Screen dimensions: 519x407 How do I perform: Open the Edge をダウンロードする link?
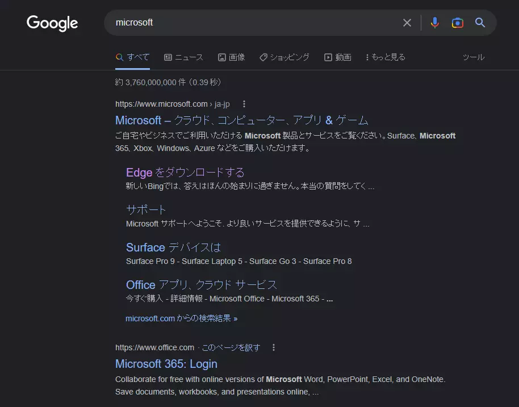click(x=185, y=173)
